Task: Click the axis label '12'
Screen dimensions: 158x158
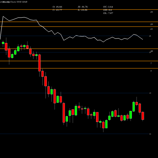Action: pyautogui.click(x=152, y=51)
